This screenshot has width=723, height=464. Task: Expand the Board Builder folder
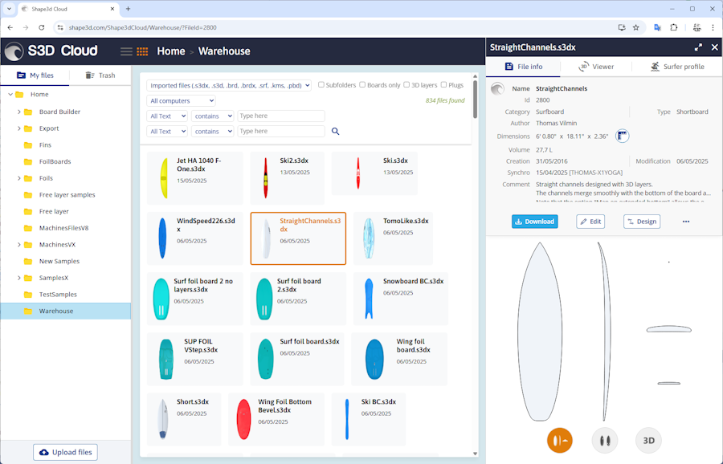coord(18,112)
